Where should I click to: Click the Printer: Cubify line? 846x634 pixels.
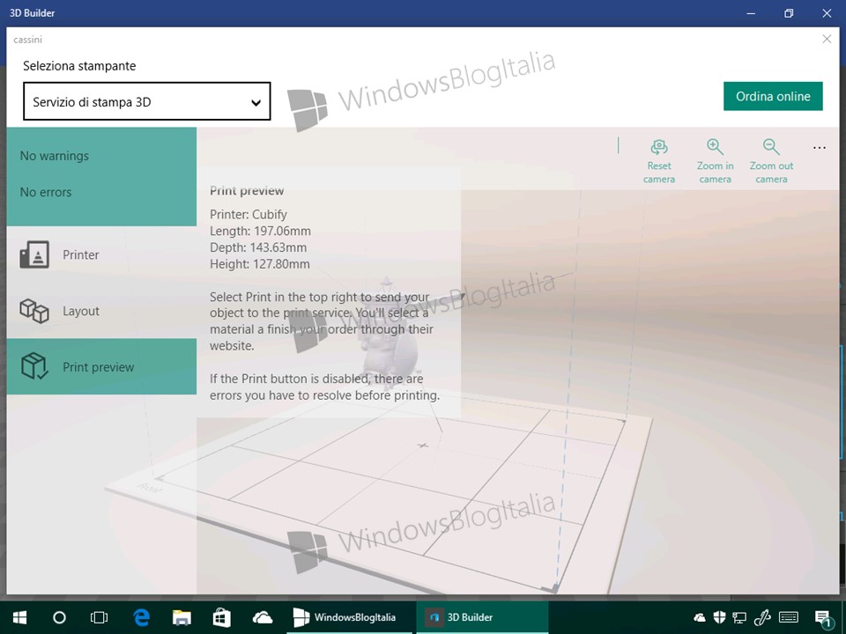click(249, 215)
